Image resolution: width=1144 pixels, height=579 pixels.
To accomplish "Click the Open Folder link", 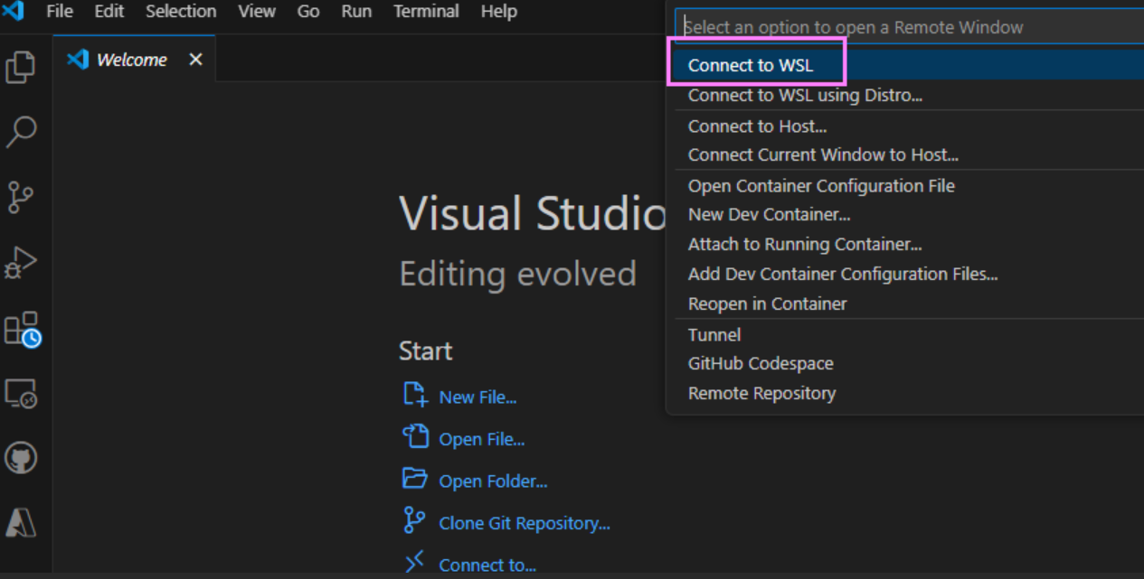I will tap(493, 481).
